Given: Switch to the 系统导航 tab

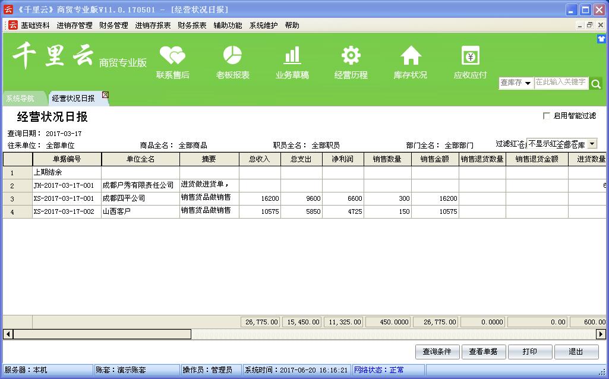Looking at the screenshot, I should 20,99.
